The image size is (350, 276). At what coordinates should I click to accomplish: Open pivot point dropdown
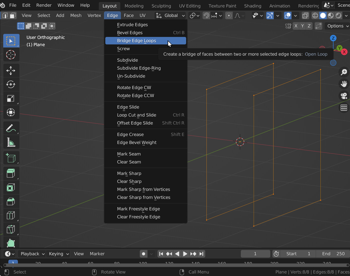(194, 15)
